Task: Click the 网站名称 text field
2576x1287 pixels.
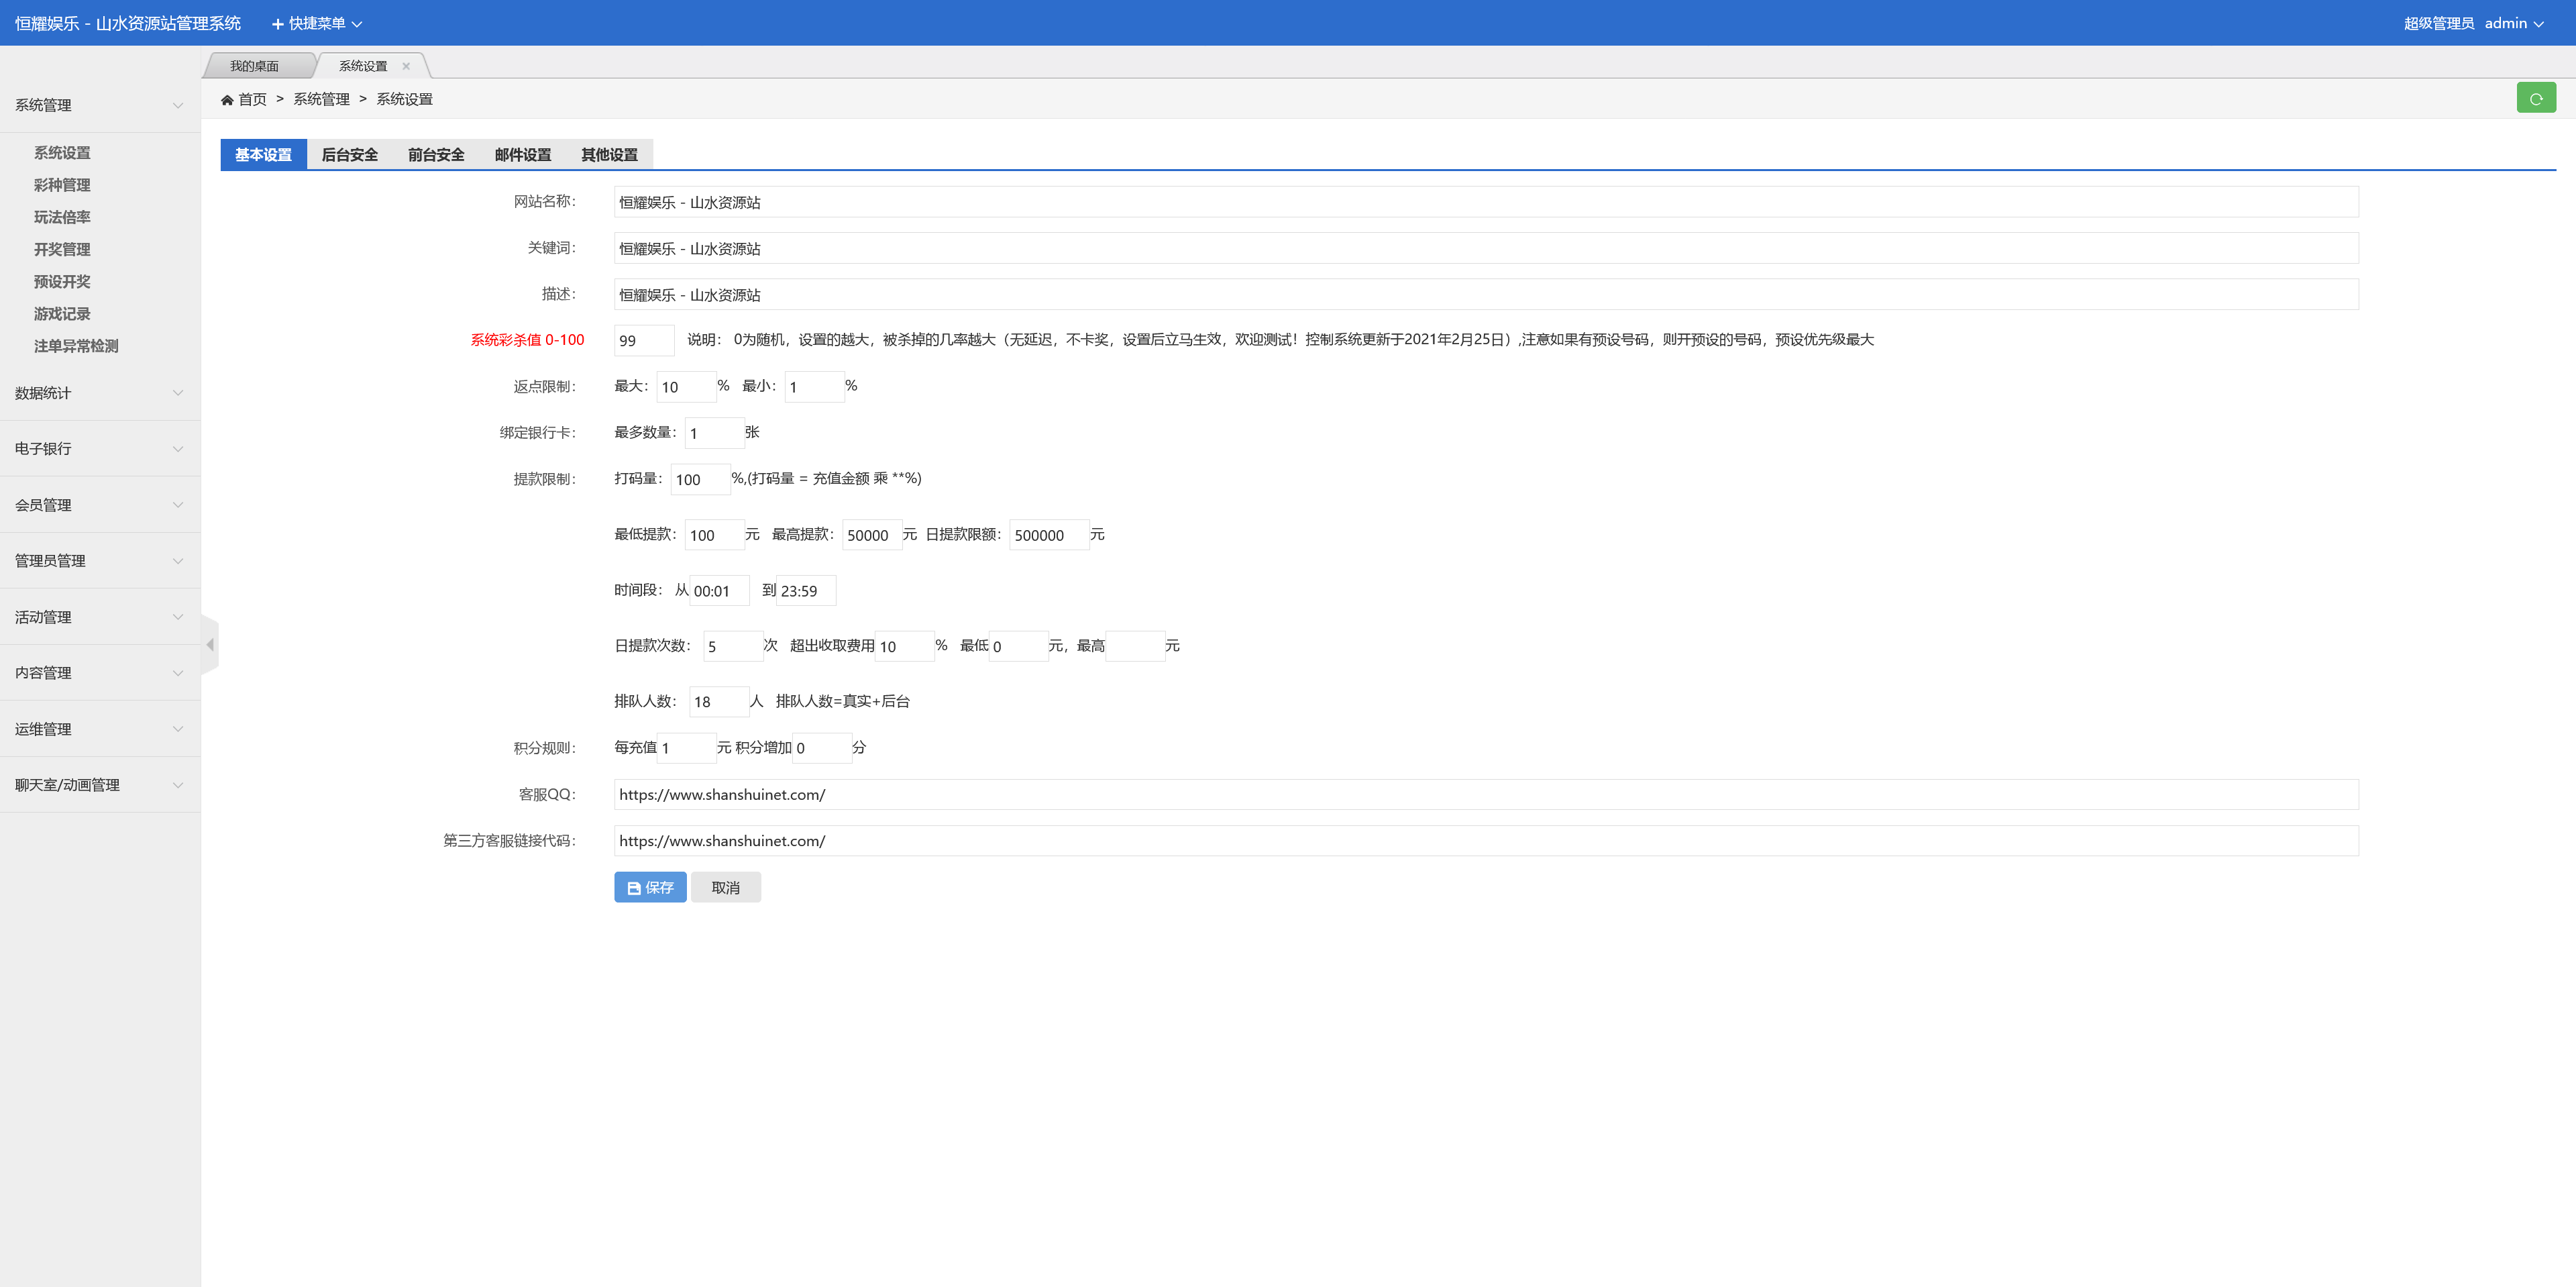Action: click(x=1485, y=202)
